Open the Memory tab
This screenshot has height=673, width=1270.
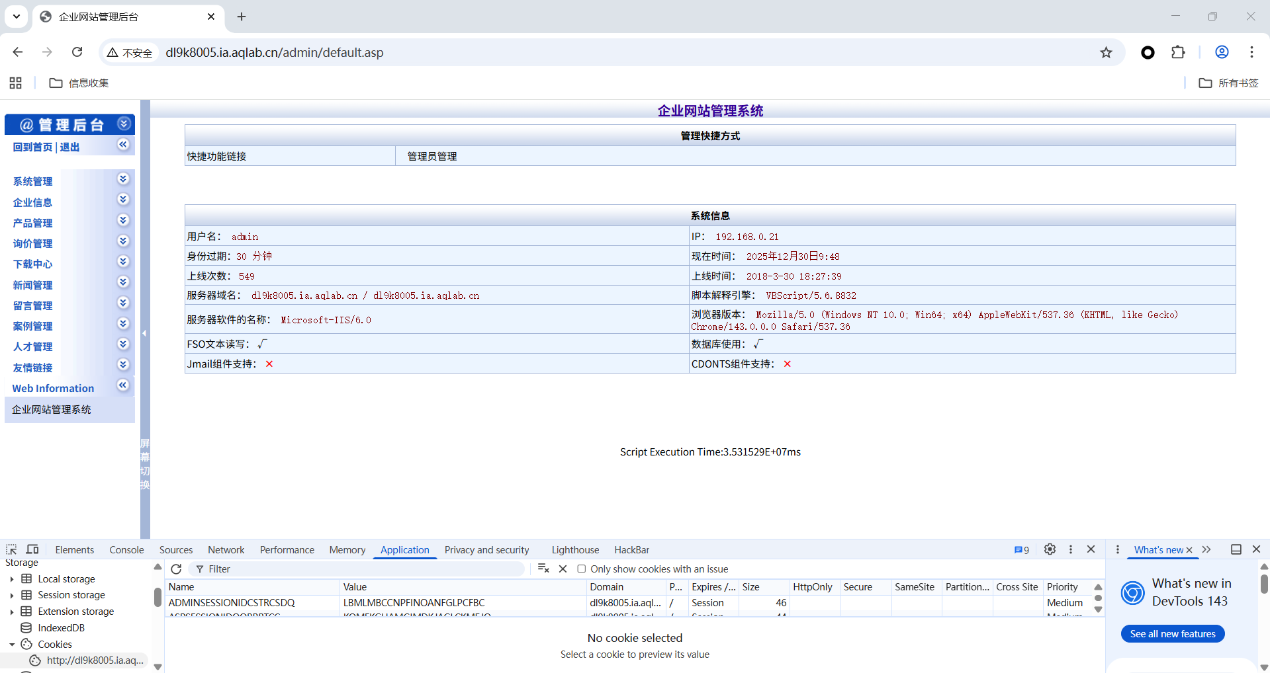pos(347,550)
